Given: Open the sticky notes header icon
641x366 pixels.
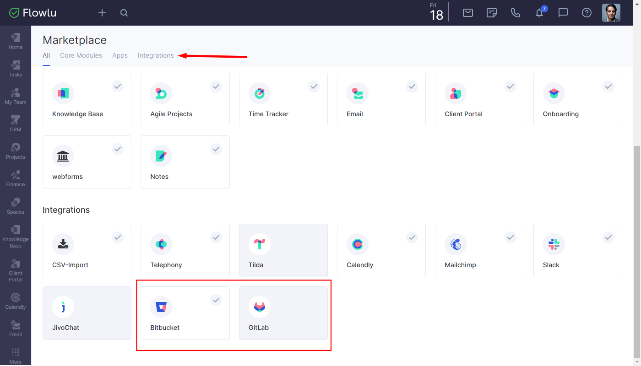Looking at the screenshot, I should pyautogui.click(x=492, y=13).
